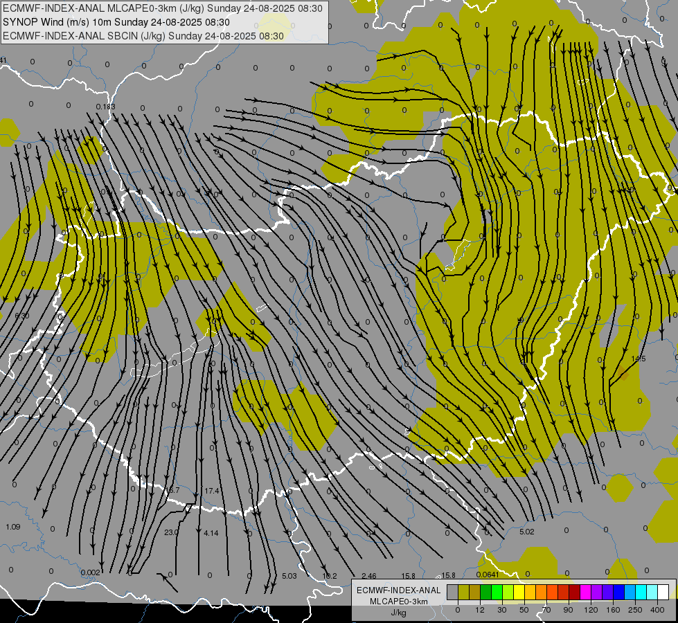The width and height of the screenshot is (678, 623).
Task: Click legend label ECMWF-INDEX-ANAL
Action: [398, 590]
